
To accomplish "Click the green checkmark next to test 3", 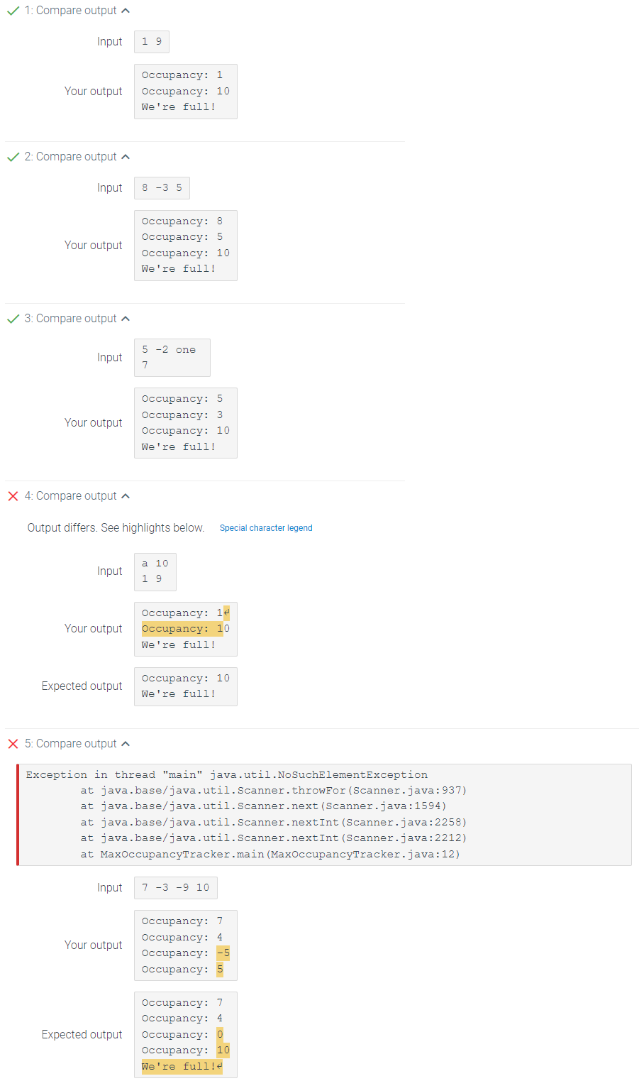I will click(12, 318).
